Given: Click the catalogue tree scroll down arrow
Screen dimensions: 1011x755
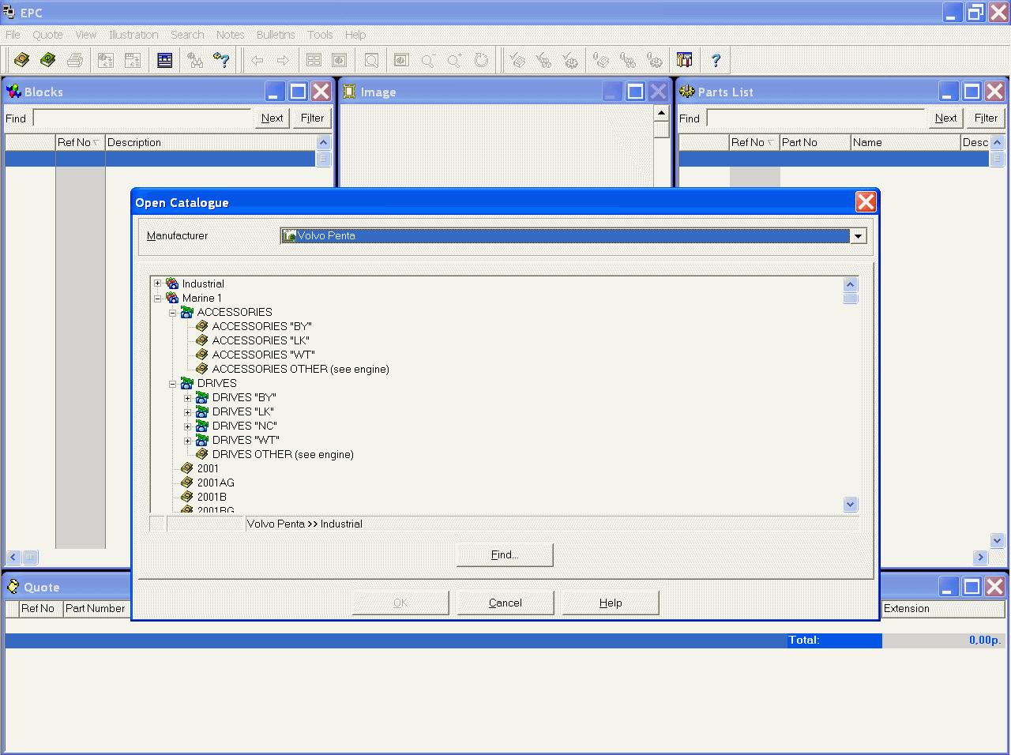Looking at the screenshot, I should 851,504.
